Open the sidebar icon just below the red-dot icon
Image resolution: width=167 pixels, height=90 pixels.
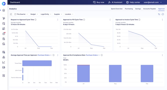(4, 39)
